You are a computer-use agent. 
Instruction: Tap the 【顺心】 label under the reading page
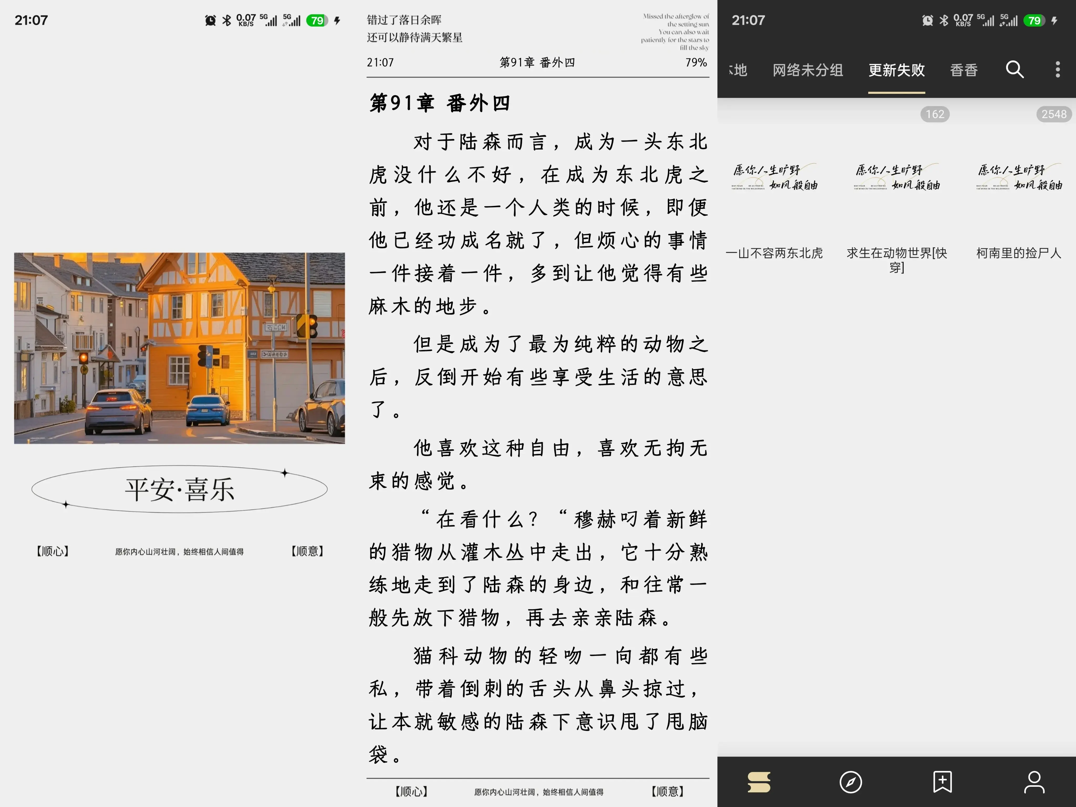(411, 792)
